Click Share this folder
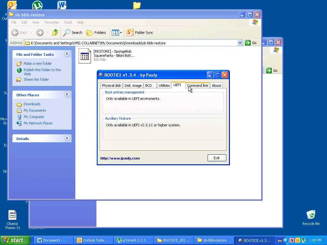Screen dimensions: 327x245 [36, 79]
